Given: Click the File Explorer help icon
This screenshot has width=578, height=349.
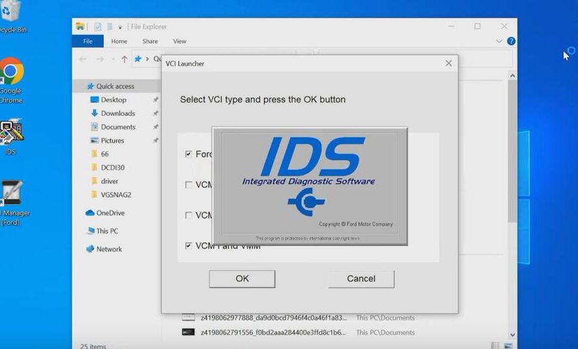Looking at the screenshot, I should 511,41.
